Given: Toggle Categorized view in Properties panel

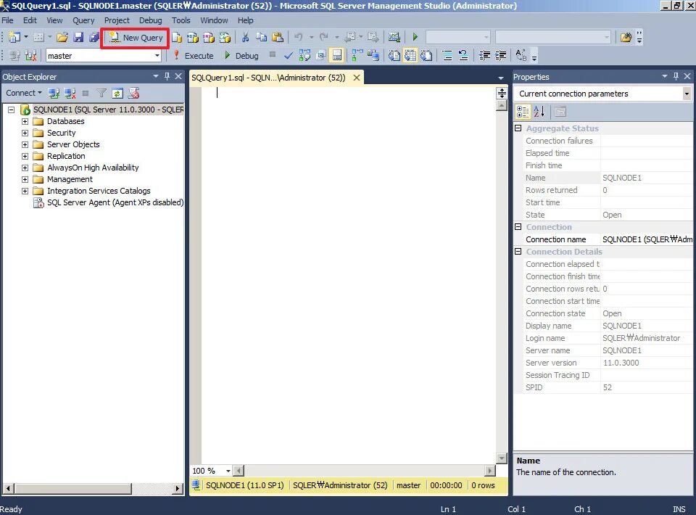Looking at the screenshot, I should coord(523,112).
